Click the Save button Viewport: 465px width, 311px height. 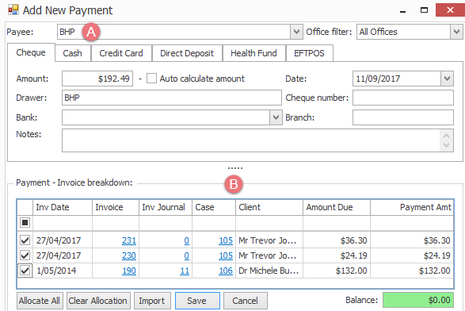197,301
